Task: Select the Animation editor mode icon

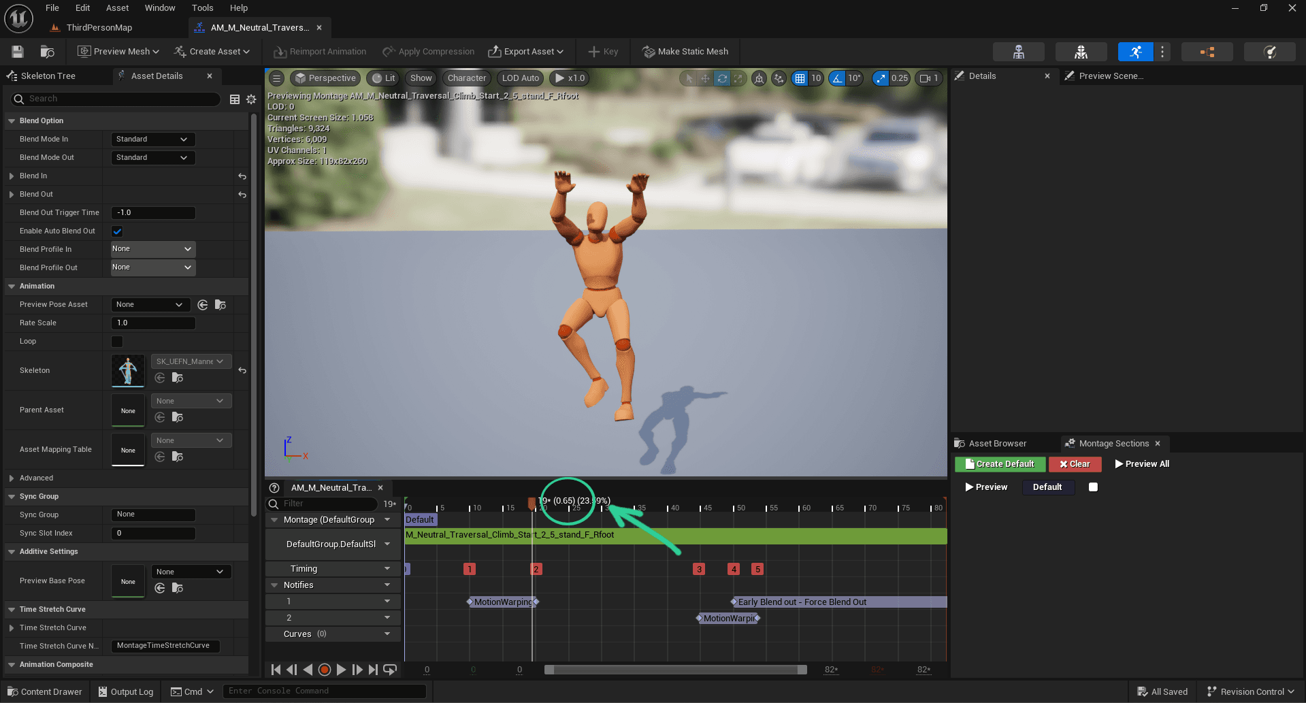Action: tap(1135, 52)
